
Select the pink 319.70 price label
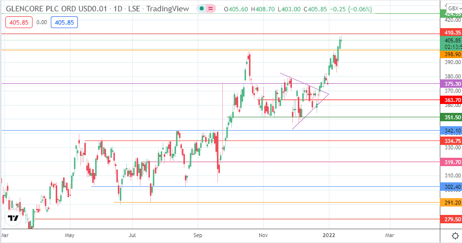click(x=451, y=162)
